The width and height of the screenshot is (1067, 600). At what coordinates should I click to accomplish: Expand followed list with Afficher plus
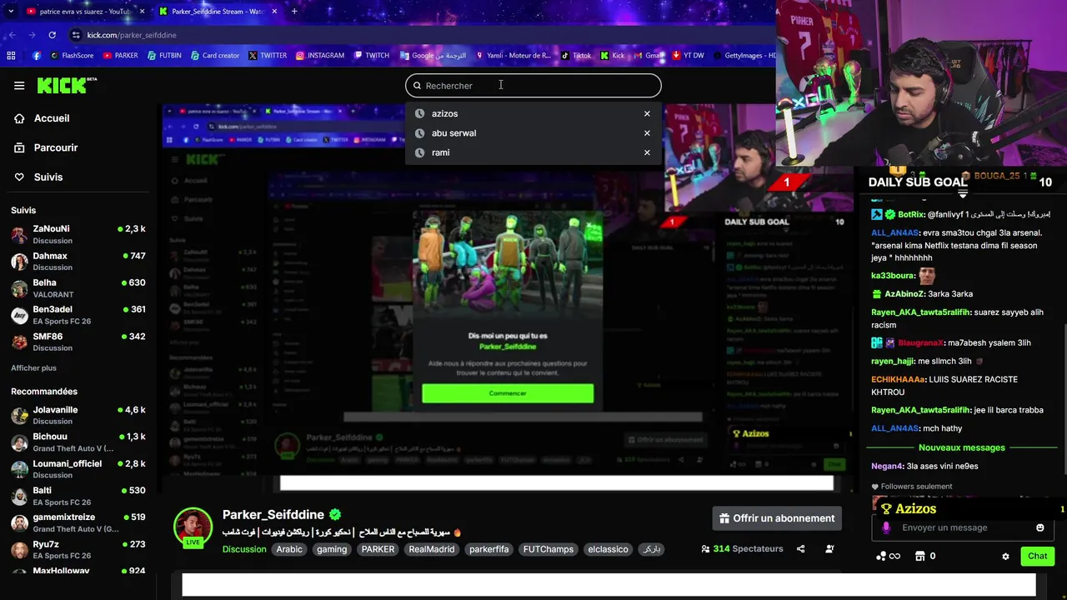(33, 367)
